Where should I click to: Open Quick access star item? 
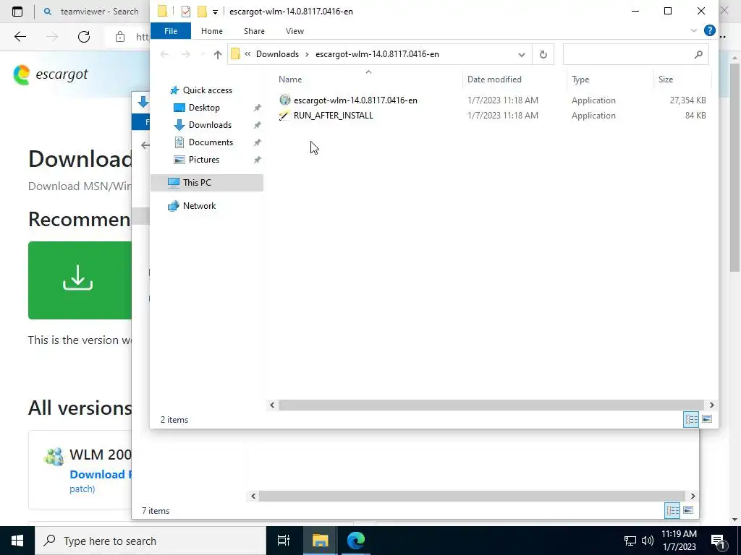[201, 90]
